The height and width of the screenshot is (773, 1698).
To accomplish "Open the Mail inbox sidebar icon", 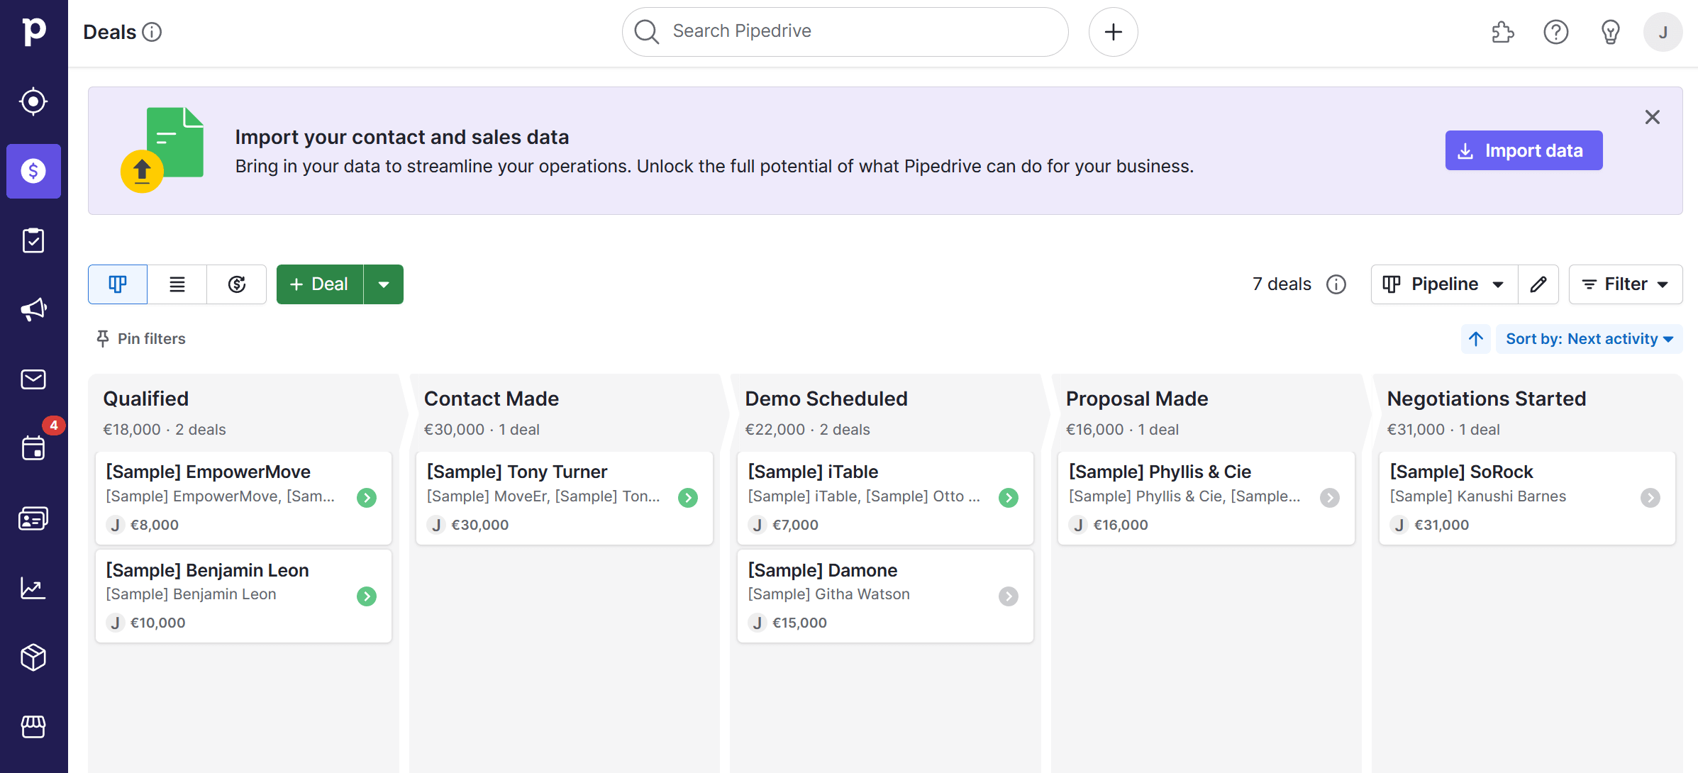I will click(33, 379).
